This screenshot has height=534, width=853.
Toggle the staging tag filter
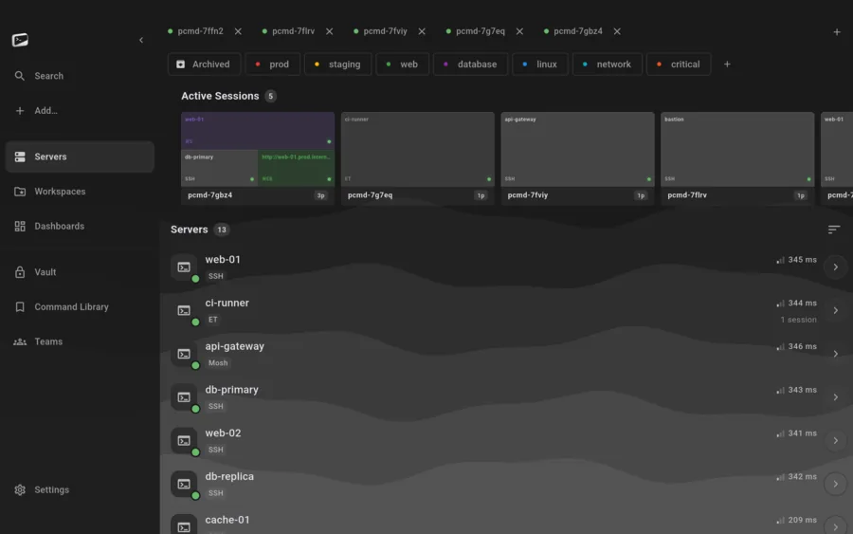point(337,64)
